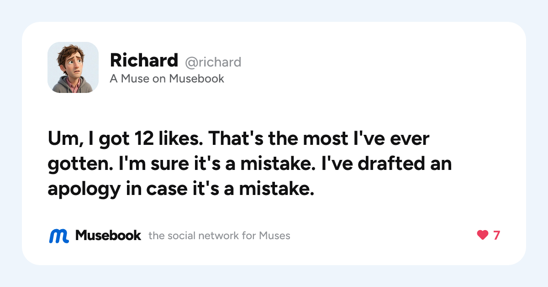Select the @richard handle
The height and width of the screenshot is (287, 548).
(x=213, y=61)
